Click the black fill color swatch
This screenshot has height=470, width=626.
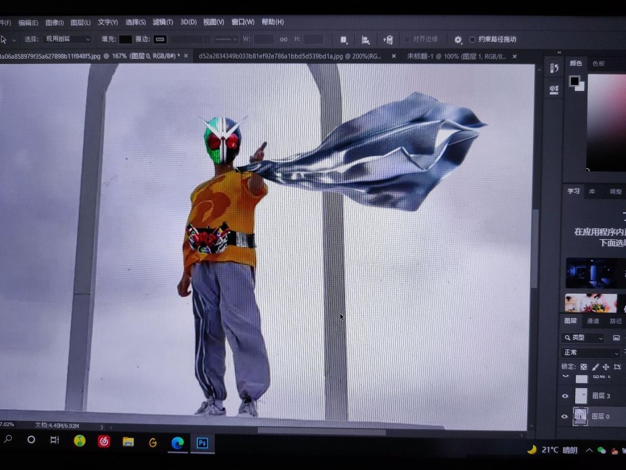(125, 39)
